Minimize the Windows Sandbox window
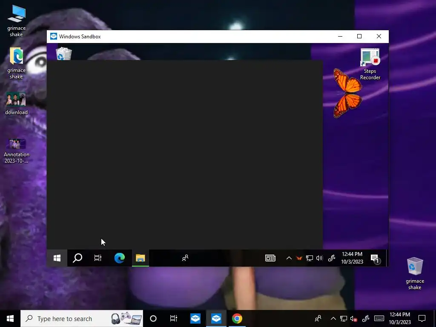This screenshot has height=327, width=436. [x=340, y=37]
